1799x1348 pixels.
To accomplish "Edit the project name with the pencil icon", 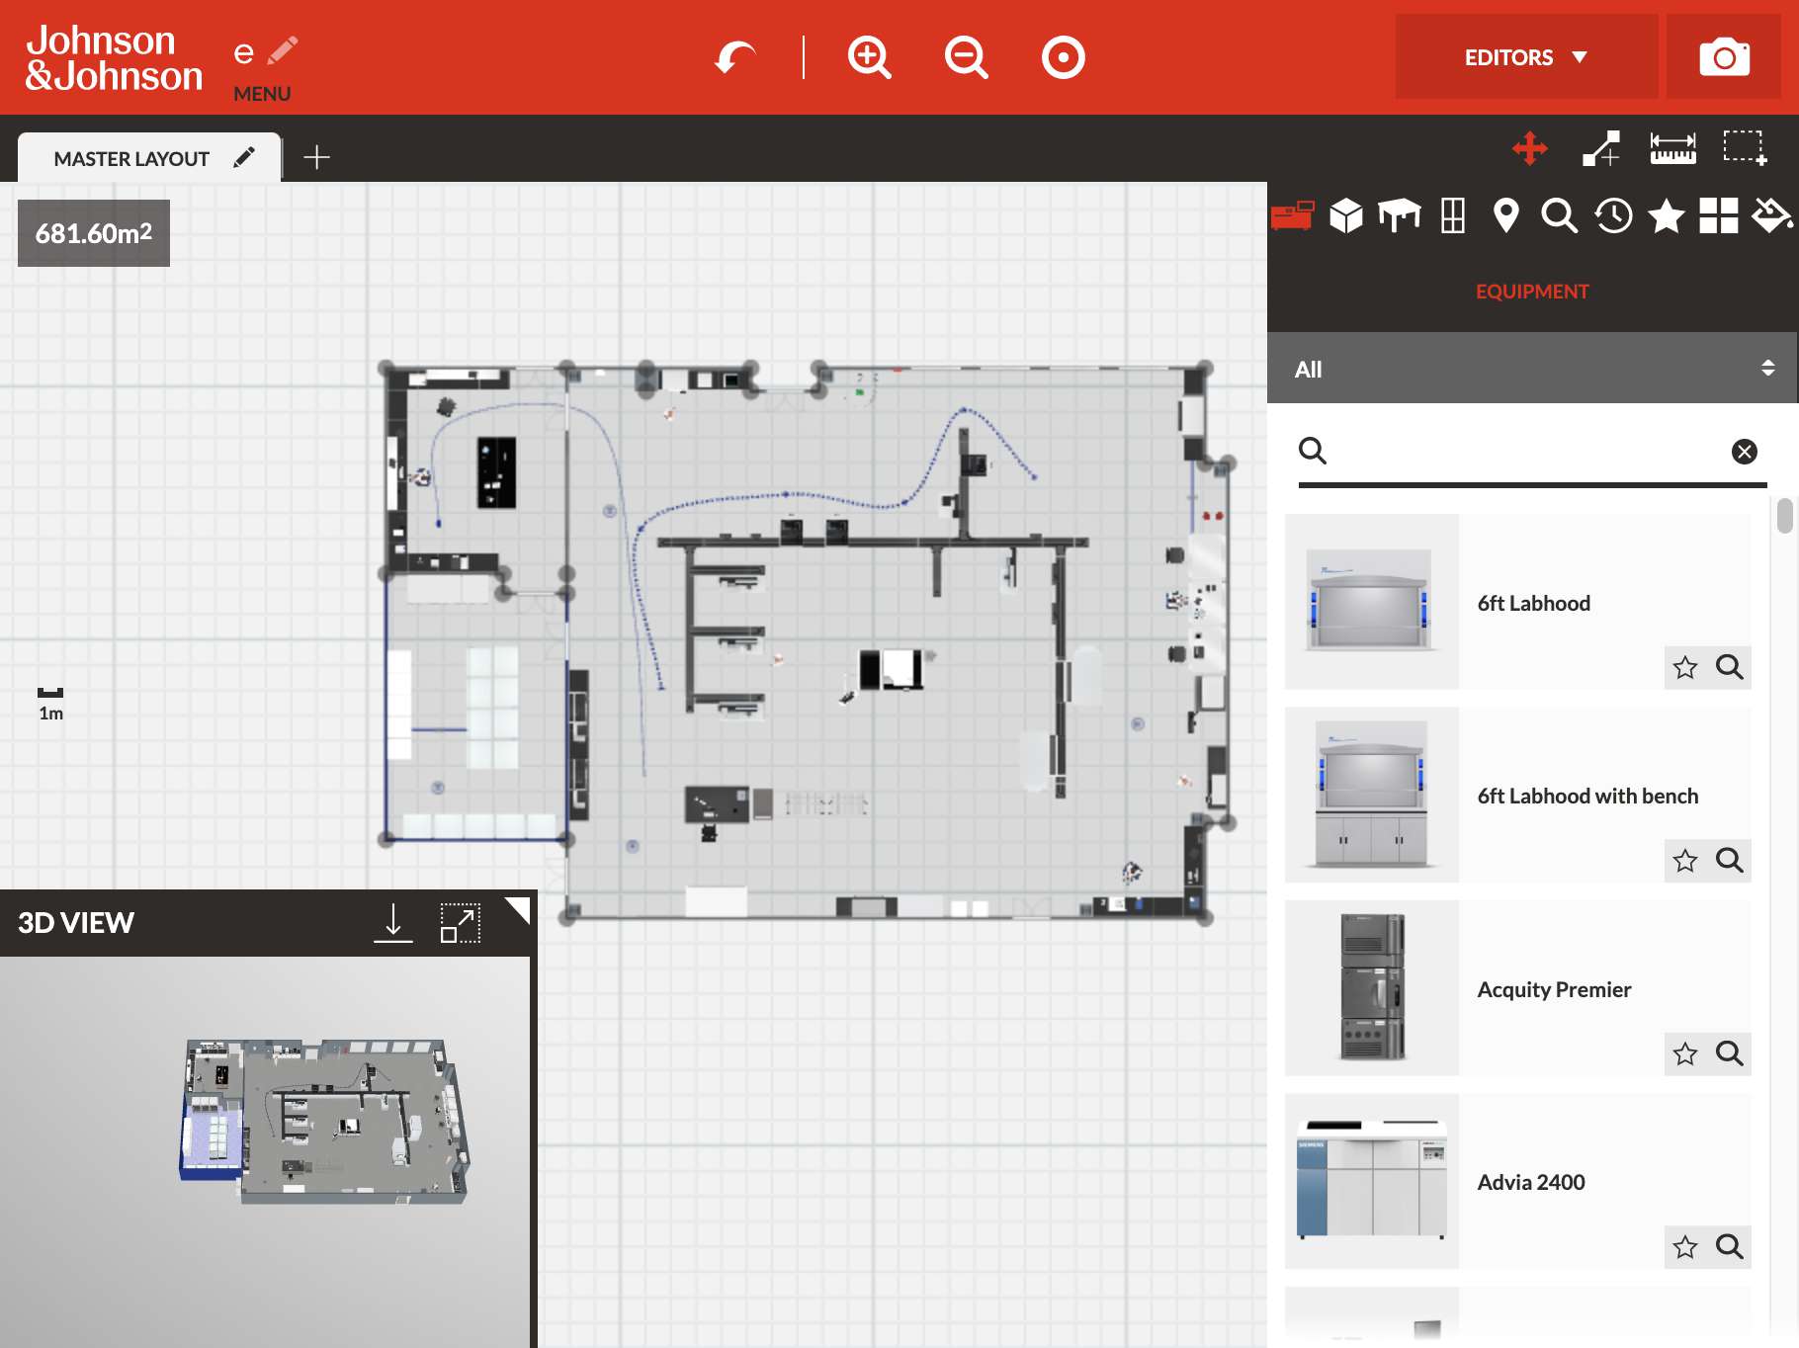I will pyautogui.click(x=283, y=50).
